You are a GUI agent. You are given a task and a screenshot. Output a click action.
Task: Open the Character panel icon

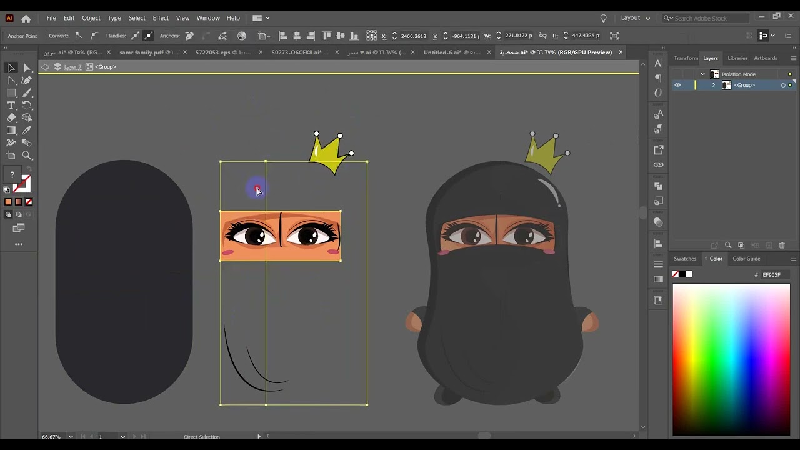click(658, 63)
